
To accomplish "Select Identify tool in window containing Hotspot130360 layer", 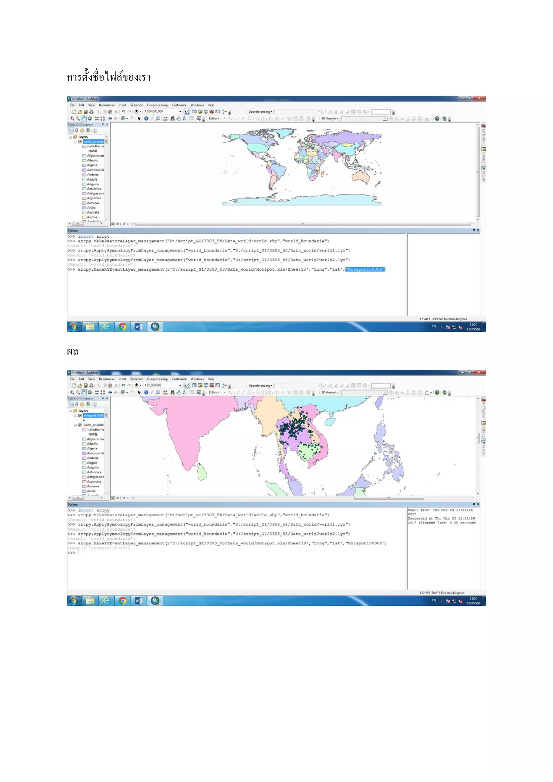I will [146, 392].
